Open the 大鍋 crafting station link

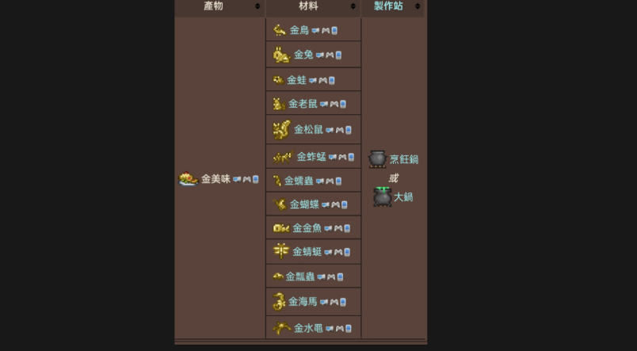pyautogui.click(x=403, y=197)
